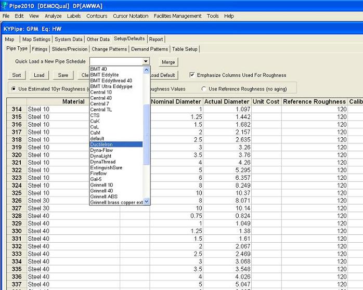Image resolution: width=363 pixels, height=290 pixels.
Task: Choose CuK from the schedule list
Action: [x=116, y=121]
